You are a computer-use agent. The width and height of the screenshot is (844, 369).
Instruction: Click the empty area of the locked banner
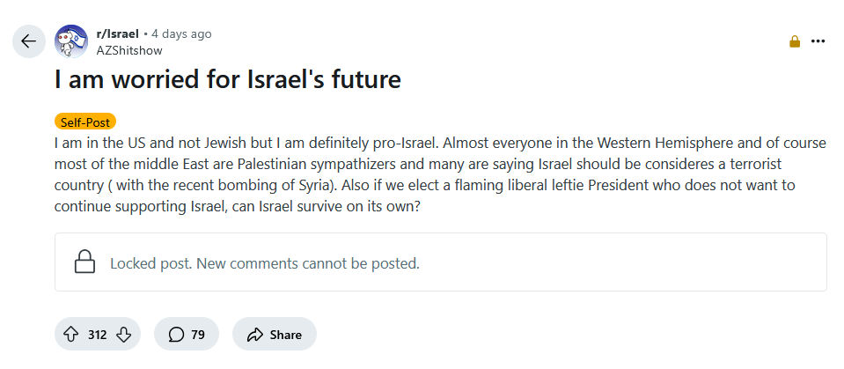pos(616,262)
